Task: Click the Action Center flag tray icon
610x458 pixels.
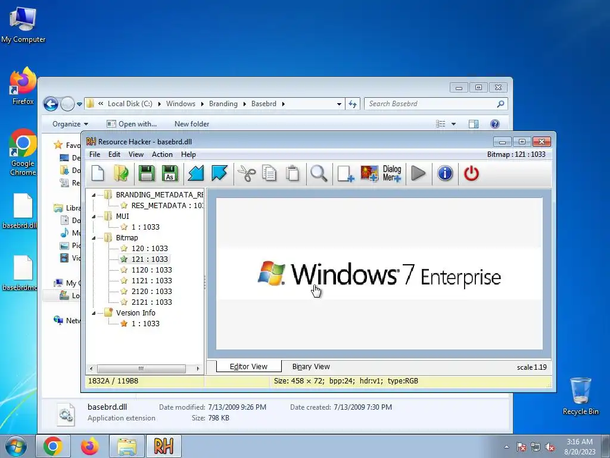Action: coord(521,447)
